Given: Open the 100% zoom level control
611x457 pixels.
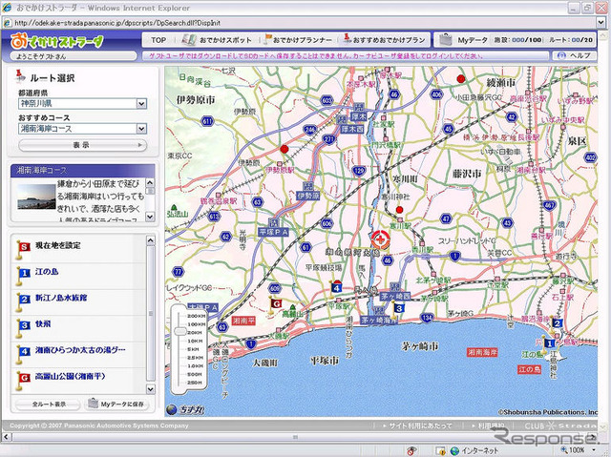Looking at the screenshot, I should tap(580, 450).
